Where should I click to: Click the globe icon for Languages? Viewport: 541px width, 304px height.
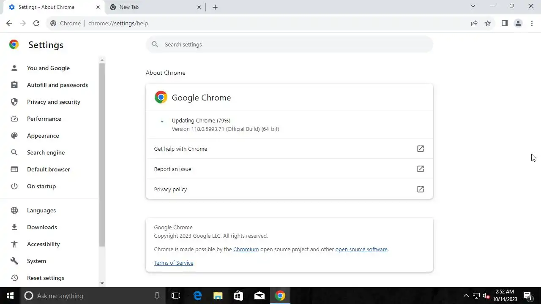tap(14, 210)
